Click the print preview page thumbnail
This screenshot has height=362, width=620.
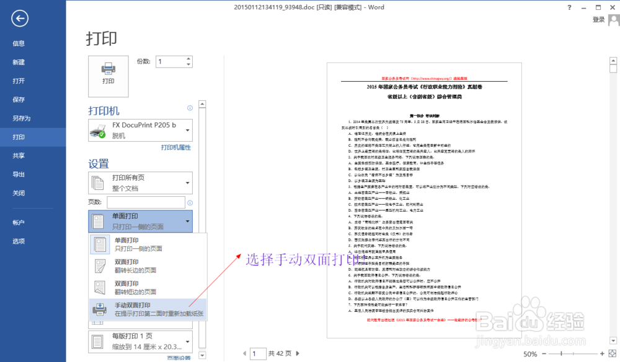[424, 200]
